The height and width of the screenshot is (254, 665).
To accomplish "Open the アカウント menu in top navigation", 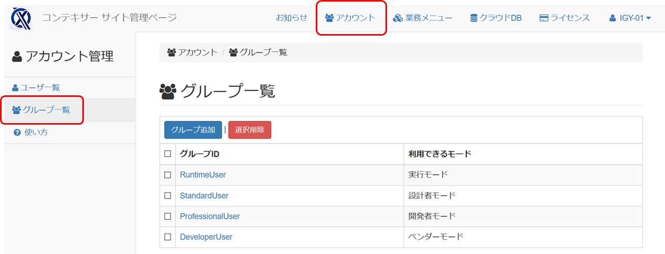I will 350,18.
